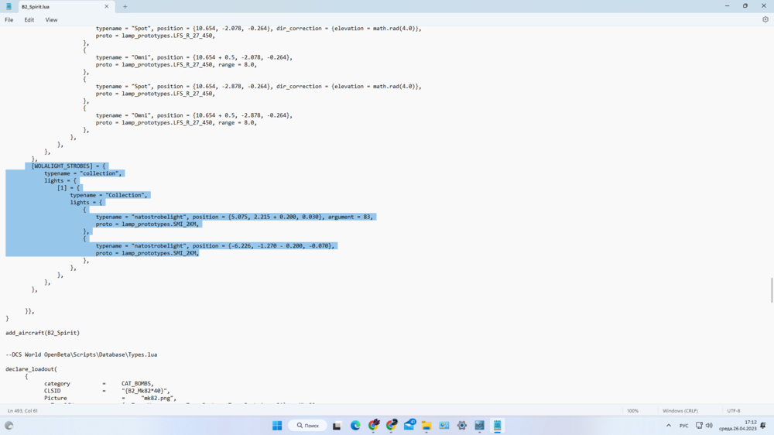The image size is (774, 435).
Task: Click the Notepad app icon in title bar
Action: [x=9, y=6]
